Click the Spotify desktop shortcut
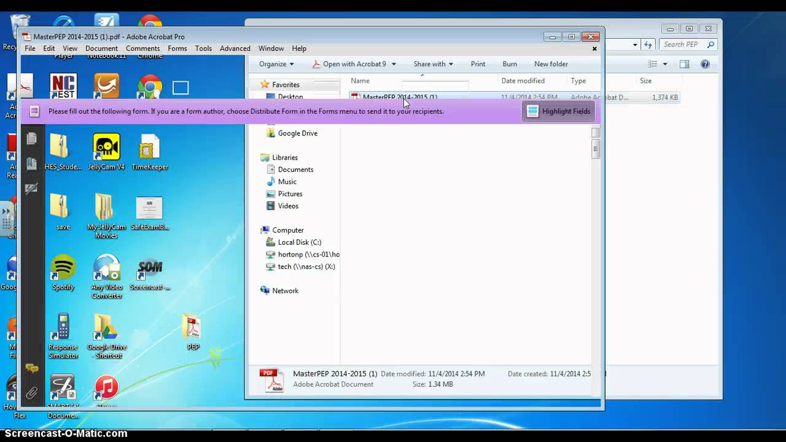This screenshot has width=786, height=442. click(x=63, y=273)
